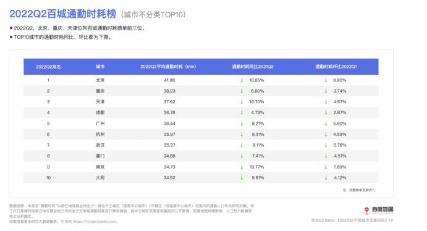Image resolution: width=427 pixels, height=231 pixels.
Task: Click the green down arrow beside 7.41%
Action: coord(242,156)
